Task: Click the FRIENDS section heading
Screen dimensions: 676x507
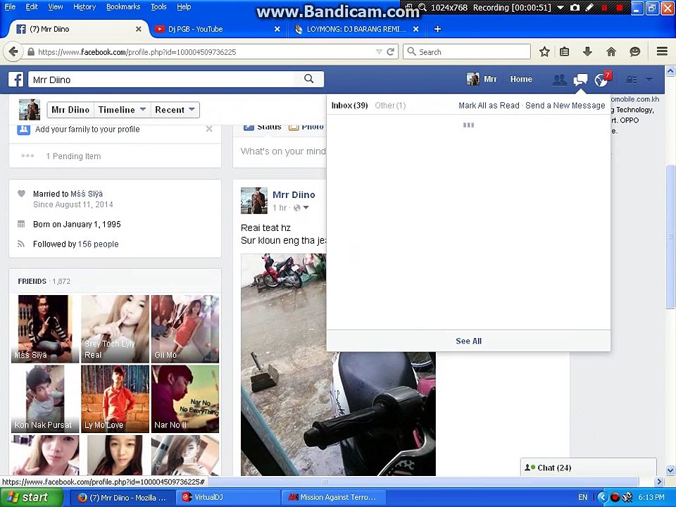Action: [x=32, y=281]
